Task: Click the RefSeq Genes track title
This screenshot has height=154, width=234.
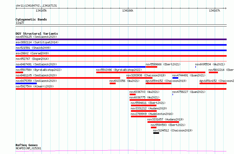Action: 27,145
